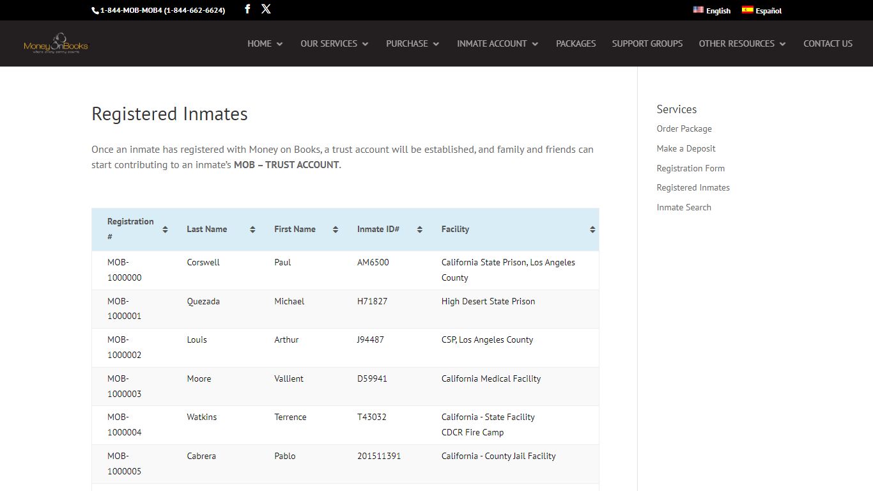Switch language to English

[718, 11]
